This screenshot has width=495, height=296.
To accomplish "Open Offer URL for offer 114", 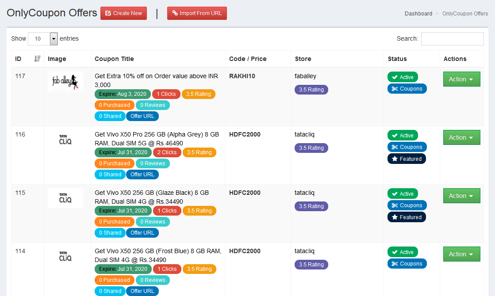I will [x=142, y=291].
